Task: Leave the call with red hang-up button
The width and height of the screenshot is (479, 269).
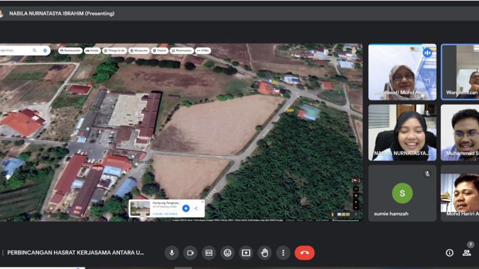Action: (x=304, y=253)
